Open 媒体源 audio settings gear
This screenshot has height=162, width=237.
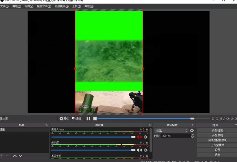(146, 150)
